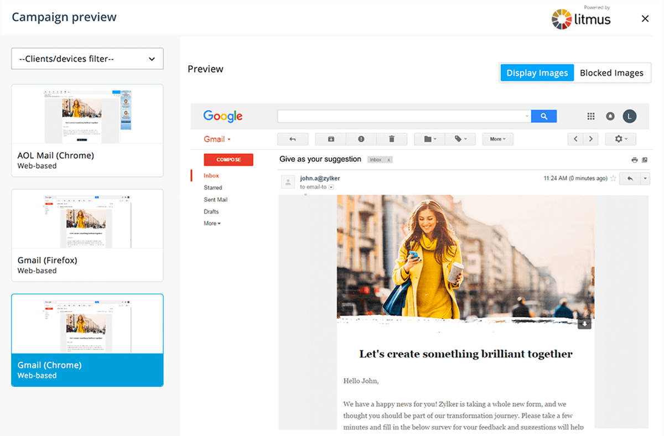Choose the Gmail (Firefox) preview thumbnail
Viewport: 664px width, 436px height.
point(87,235)
